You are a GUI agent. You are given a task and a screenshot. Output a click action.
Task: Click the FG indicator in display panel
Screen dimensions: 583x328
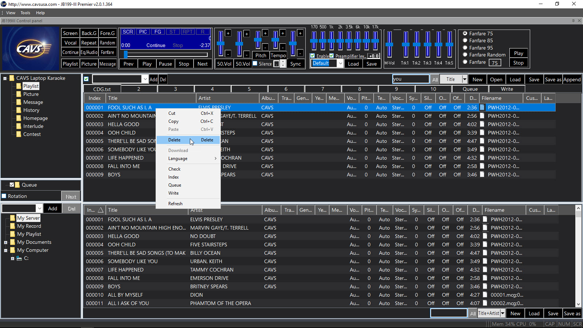(x=158, y=32)
